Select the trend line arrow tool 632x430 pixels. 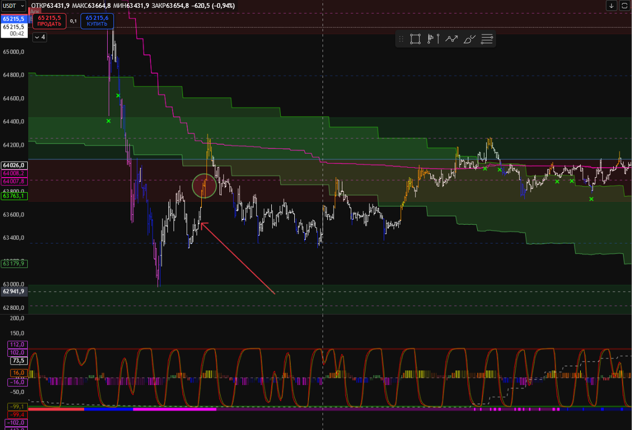pyautogui.click(x=451, y=39)
